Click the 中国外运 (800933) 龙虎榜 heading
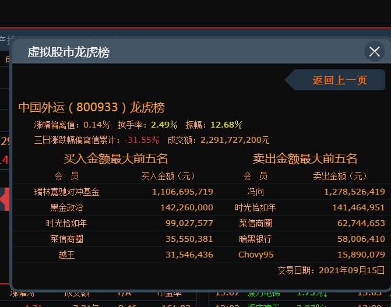The height and width of the screenshot is (307, 391). 91,108
